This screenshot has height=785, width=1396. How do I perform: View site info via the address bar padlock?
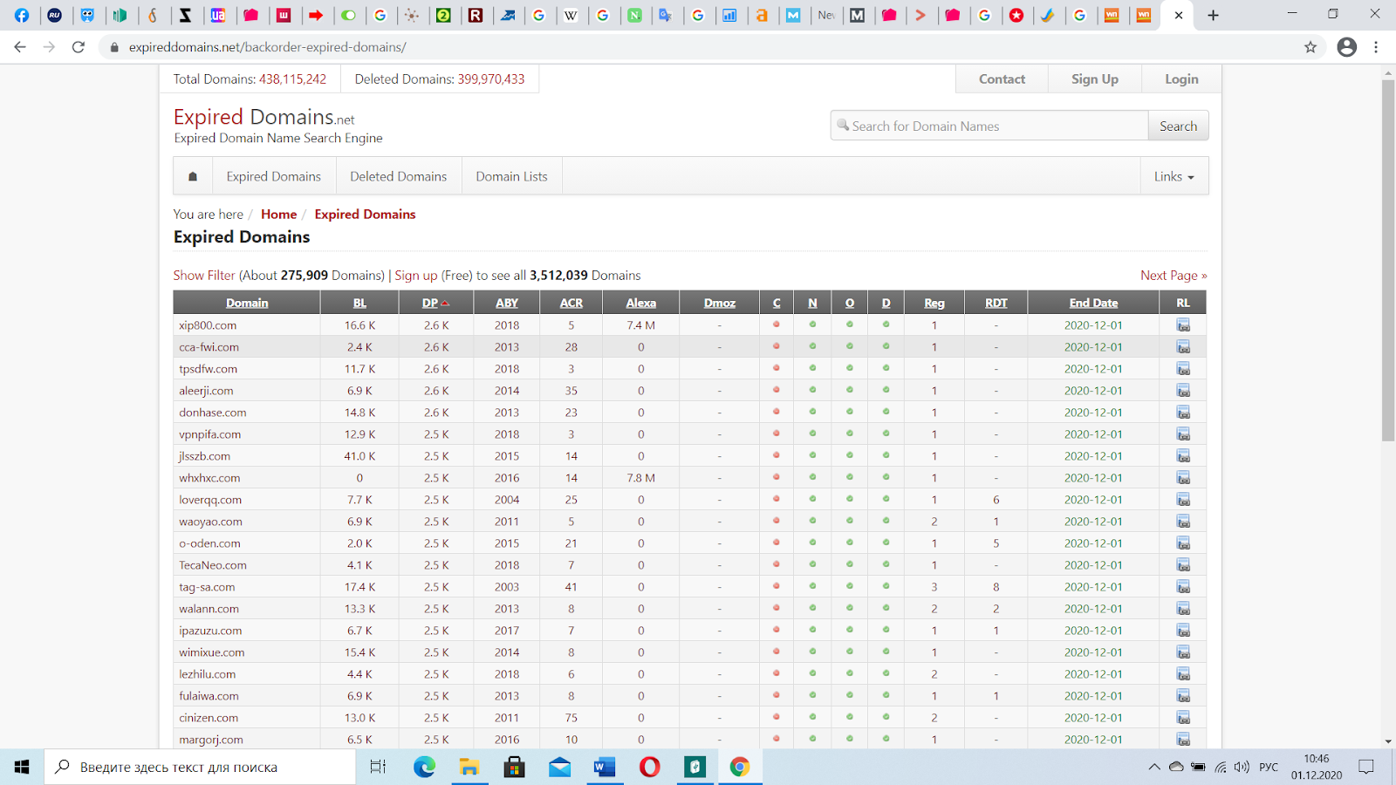coord(114,47)
